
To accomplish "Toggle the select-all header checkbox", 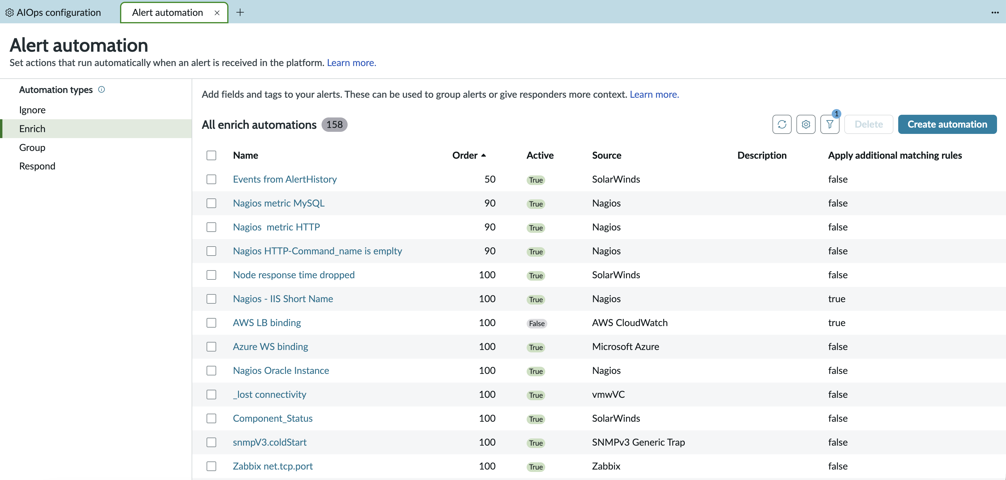I will pos(211,155).
